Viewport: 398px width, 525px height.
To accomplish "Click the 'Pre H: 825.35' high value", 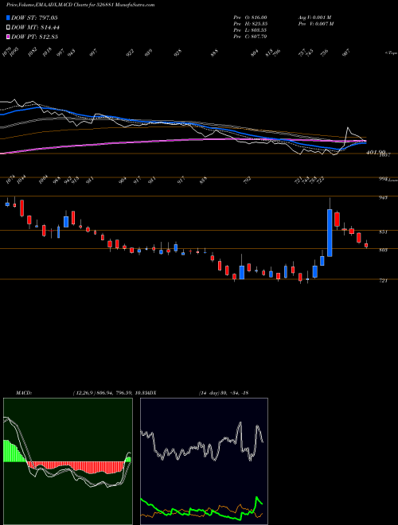I will 250,24.
